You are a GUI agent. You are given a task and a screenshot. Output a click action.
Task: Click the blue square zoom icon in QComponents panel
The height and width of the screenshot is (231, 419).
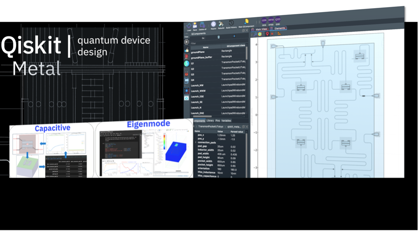point(235,36)
